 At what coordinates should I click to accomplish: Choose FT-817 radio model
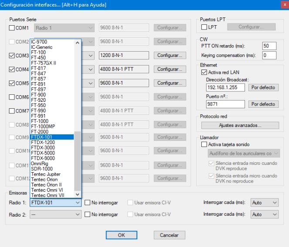coord(52,68)
